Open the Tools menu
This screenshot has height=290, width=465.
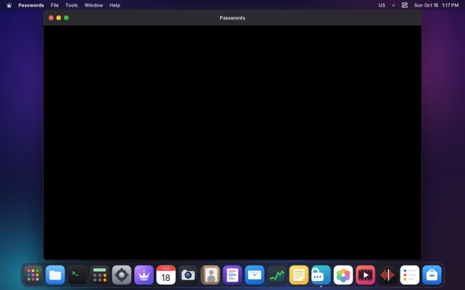click(x=72, y=5)
